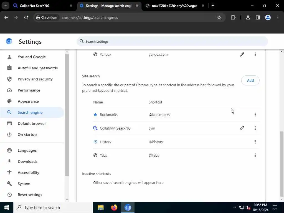The image size is (284, 213).
Task: Open the profile avatar menu
Action: (268, 17)
